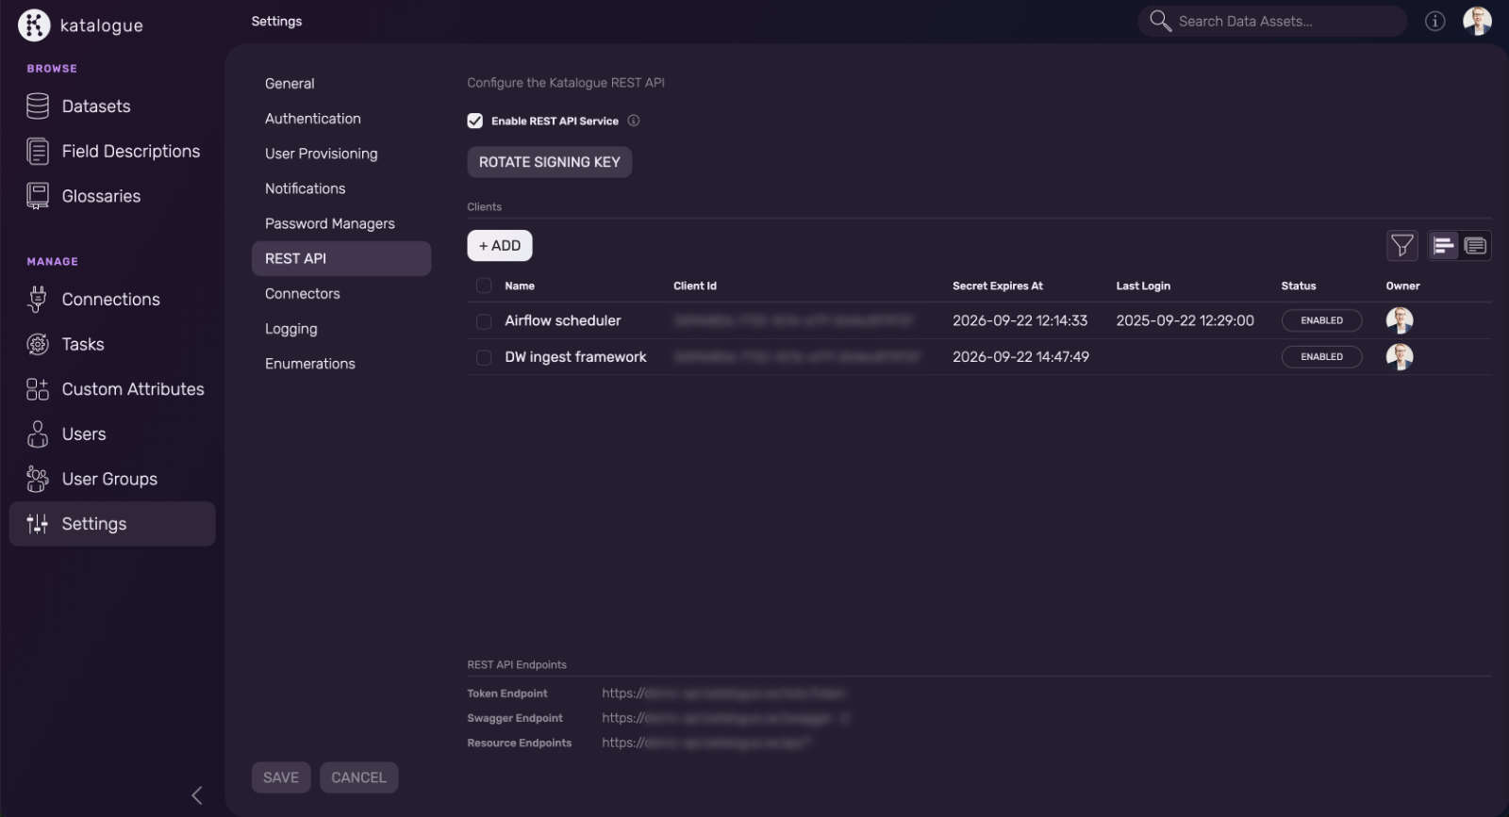The width and height of the screenshot is (1509, 817).
Task: Switch to the Connectors settings section
Action: 302,294
